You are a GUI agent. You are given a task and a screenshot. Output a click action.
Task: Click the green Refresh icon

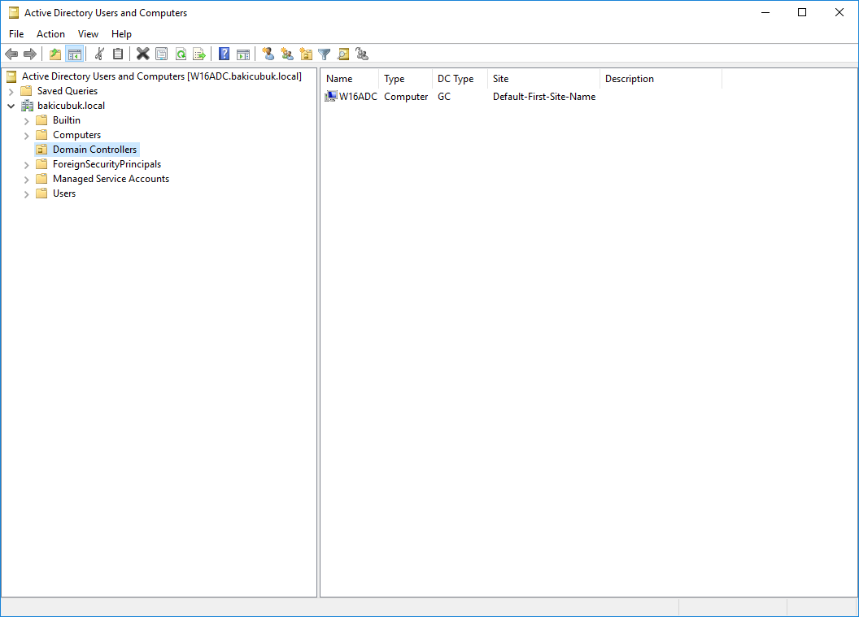tap(181, 54)
